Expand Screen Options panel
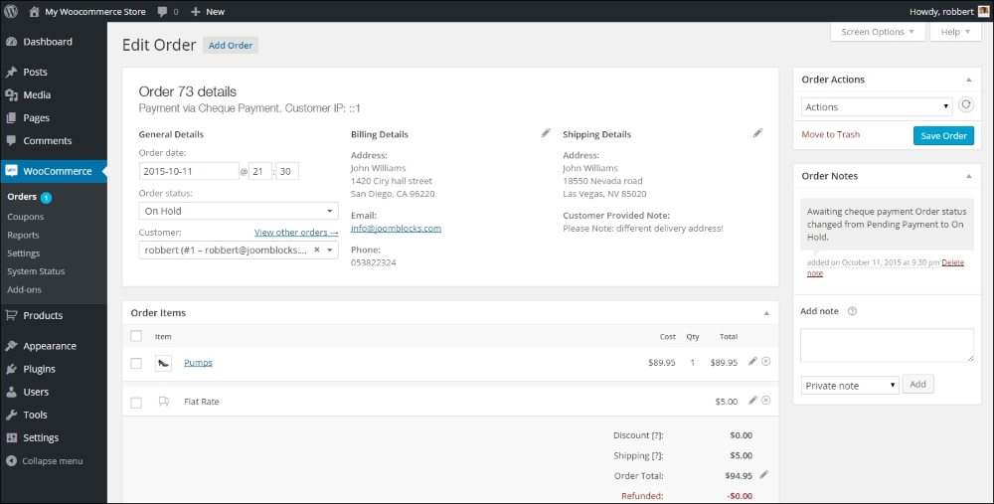This screenshot has width=994, height=504. coord(878,32)
